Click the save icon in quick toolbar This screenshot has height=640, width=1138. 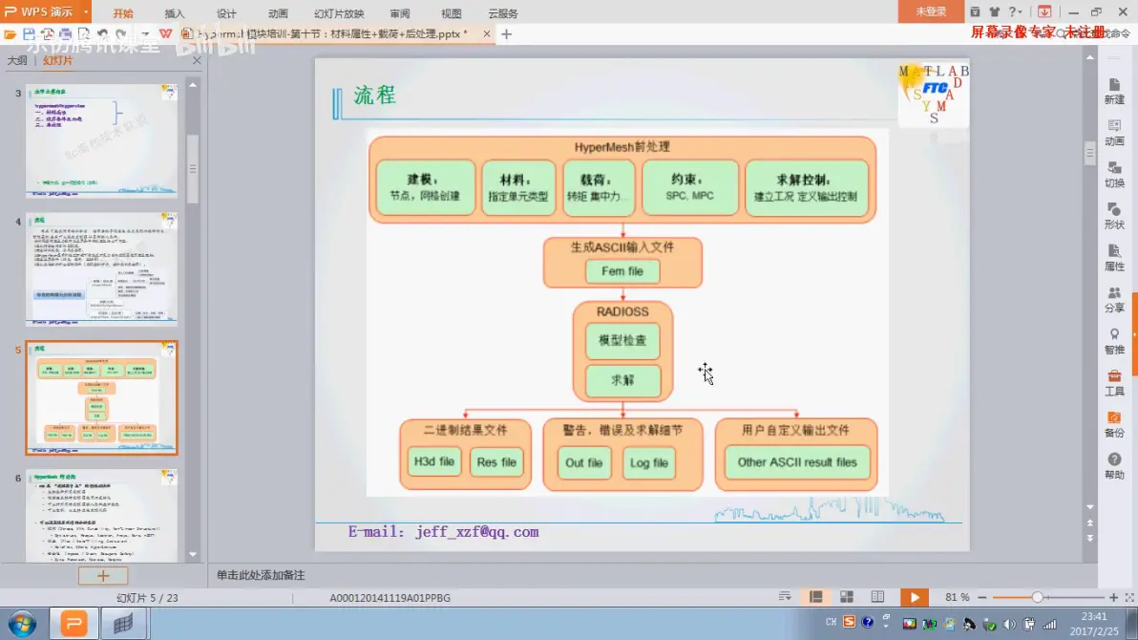click(29, 34)
